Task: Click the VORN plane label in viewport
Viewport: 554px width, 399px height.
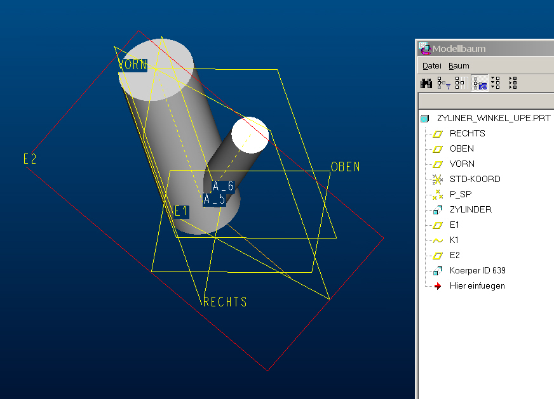Action: [x=132, y=65]
